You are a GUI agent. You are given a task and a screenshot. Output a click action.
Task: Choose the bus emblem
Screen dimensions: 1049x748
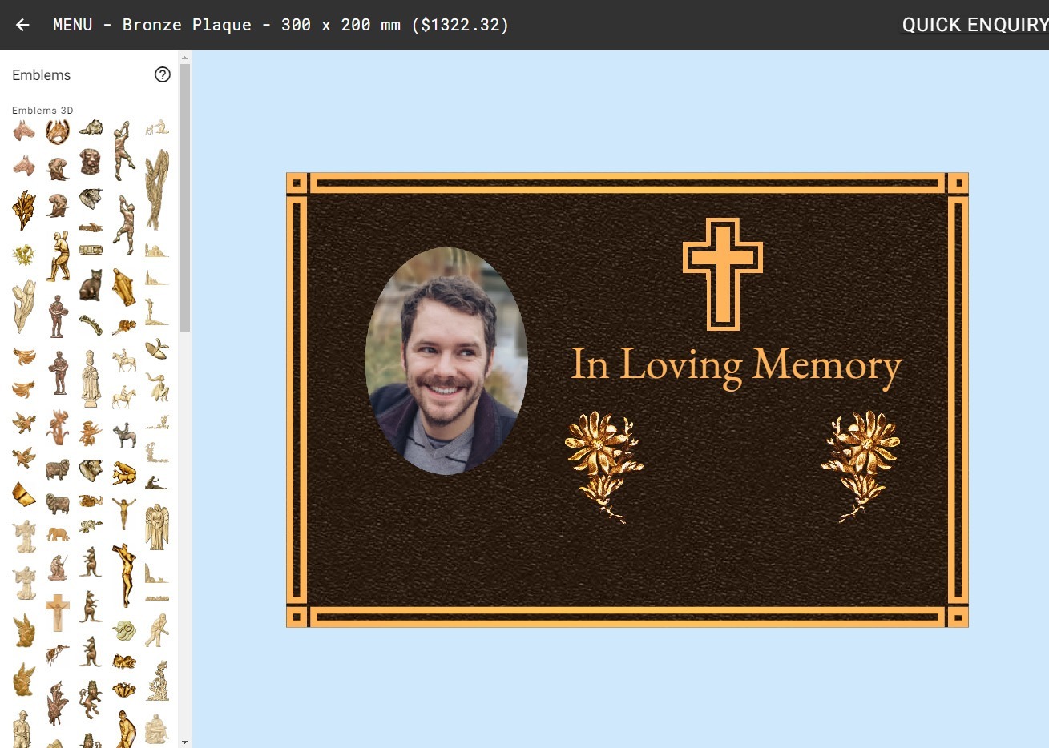91,251
